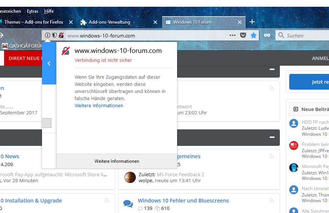This screenshot has height=213, width=329.
Task: Click user name wolpe
Action: [x=146, y=180]
